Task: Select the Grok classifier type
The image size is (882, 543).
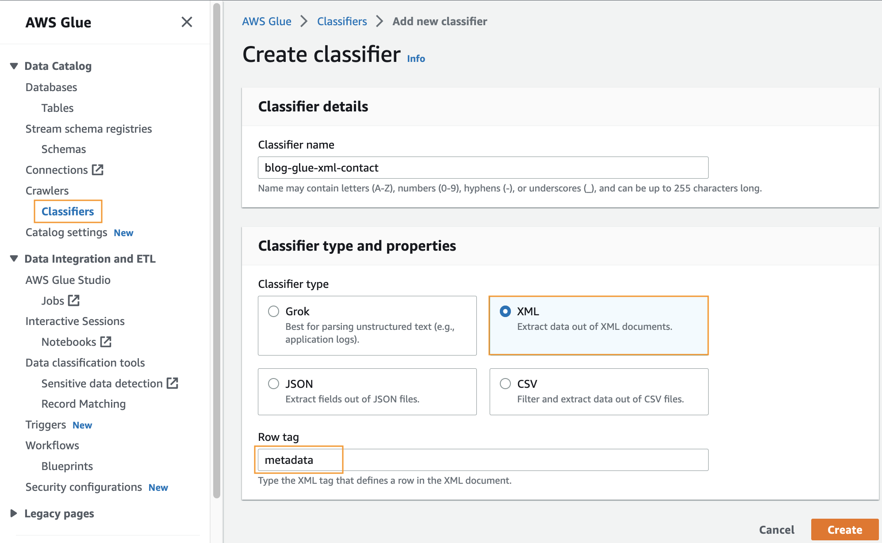Action: [274, 311]
